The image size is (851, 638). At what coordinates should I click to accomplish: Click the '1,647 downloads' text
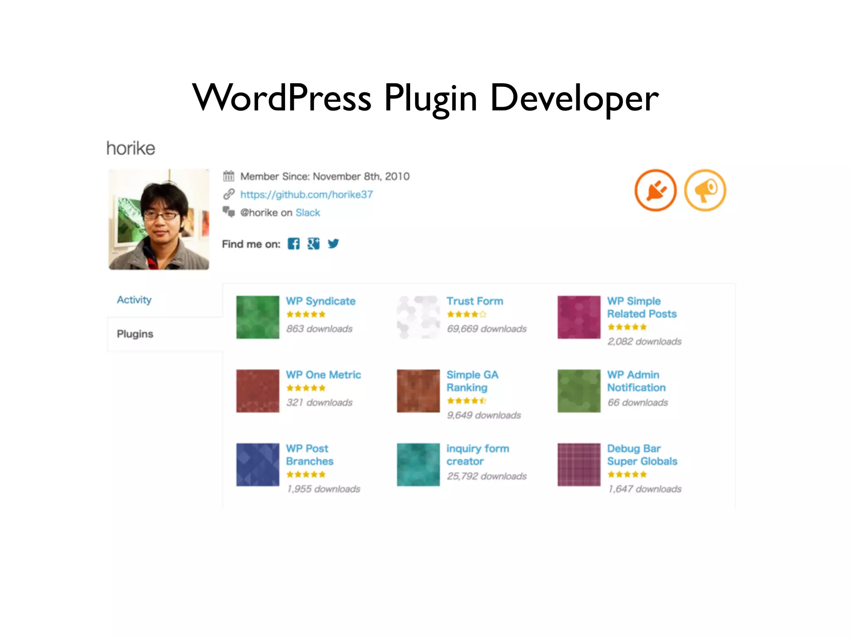pyautogui.click(x=644, y=489)
